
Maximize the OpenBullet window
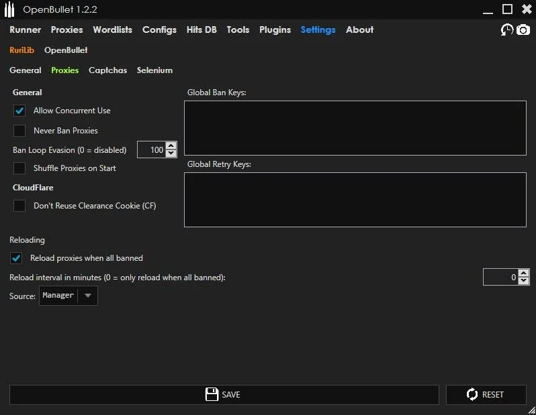[507, 9]
